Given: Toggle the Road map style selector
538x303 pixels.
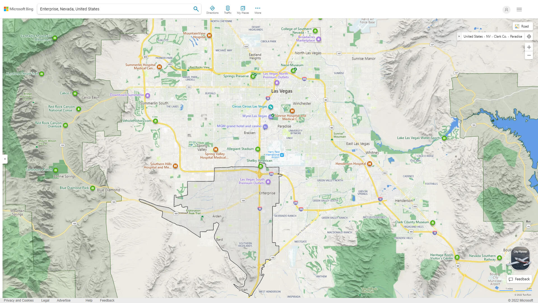Looking at the screenshot, I should point(523,26).
